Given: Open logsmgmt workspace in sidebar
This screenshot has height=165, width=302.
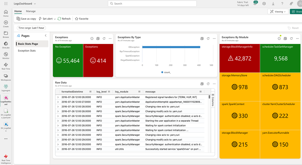Looking at the screenshot, I should (6, 88).
